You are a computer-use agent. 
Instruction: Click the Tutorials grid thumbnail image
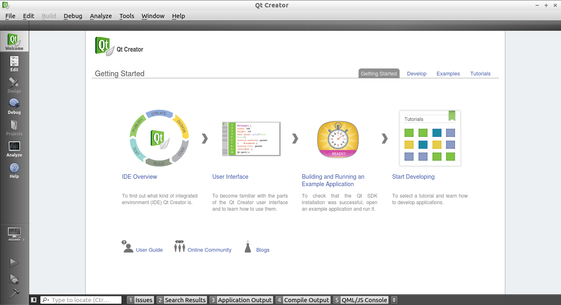(x=430, y=138)
